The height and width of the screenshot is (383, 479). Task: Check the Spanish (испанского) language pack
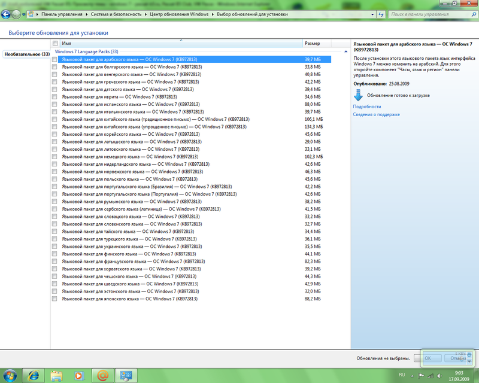point(54,104)
